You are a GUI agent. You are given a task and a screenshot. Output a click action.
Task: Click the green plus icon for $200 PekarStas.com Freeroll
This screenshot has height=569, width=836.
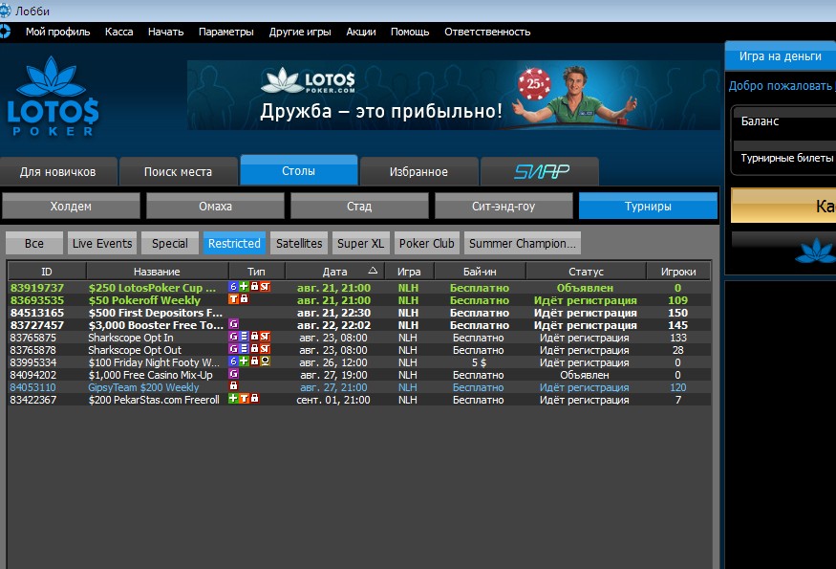pos(233,399)
